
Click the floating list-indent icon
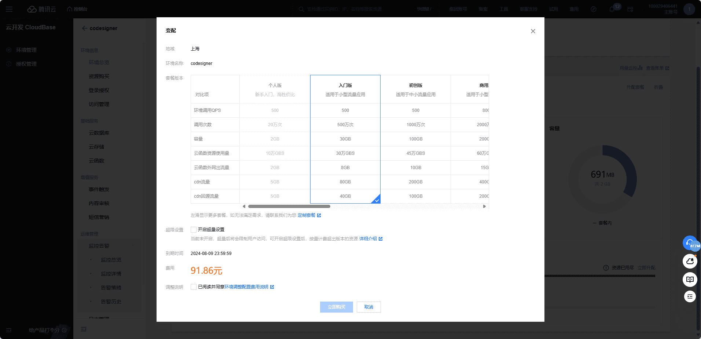(x=690, y=296)
